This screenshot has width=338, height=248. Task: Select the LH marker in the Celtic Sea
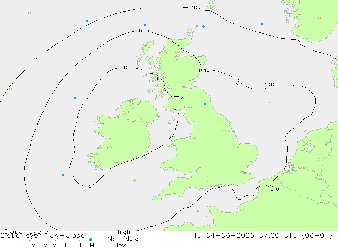[x=134, y=180]
